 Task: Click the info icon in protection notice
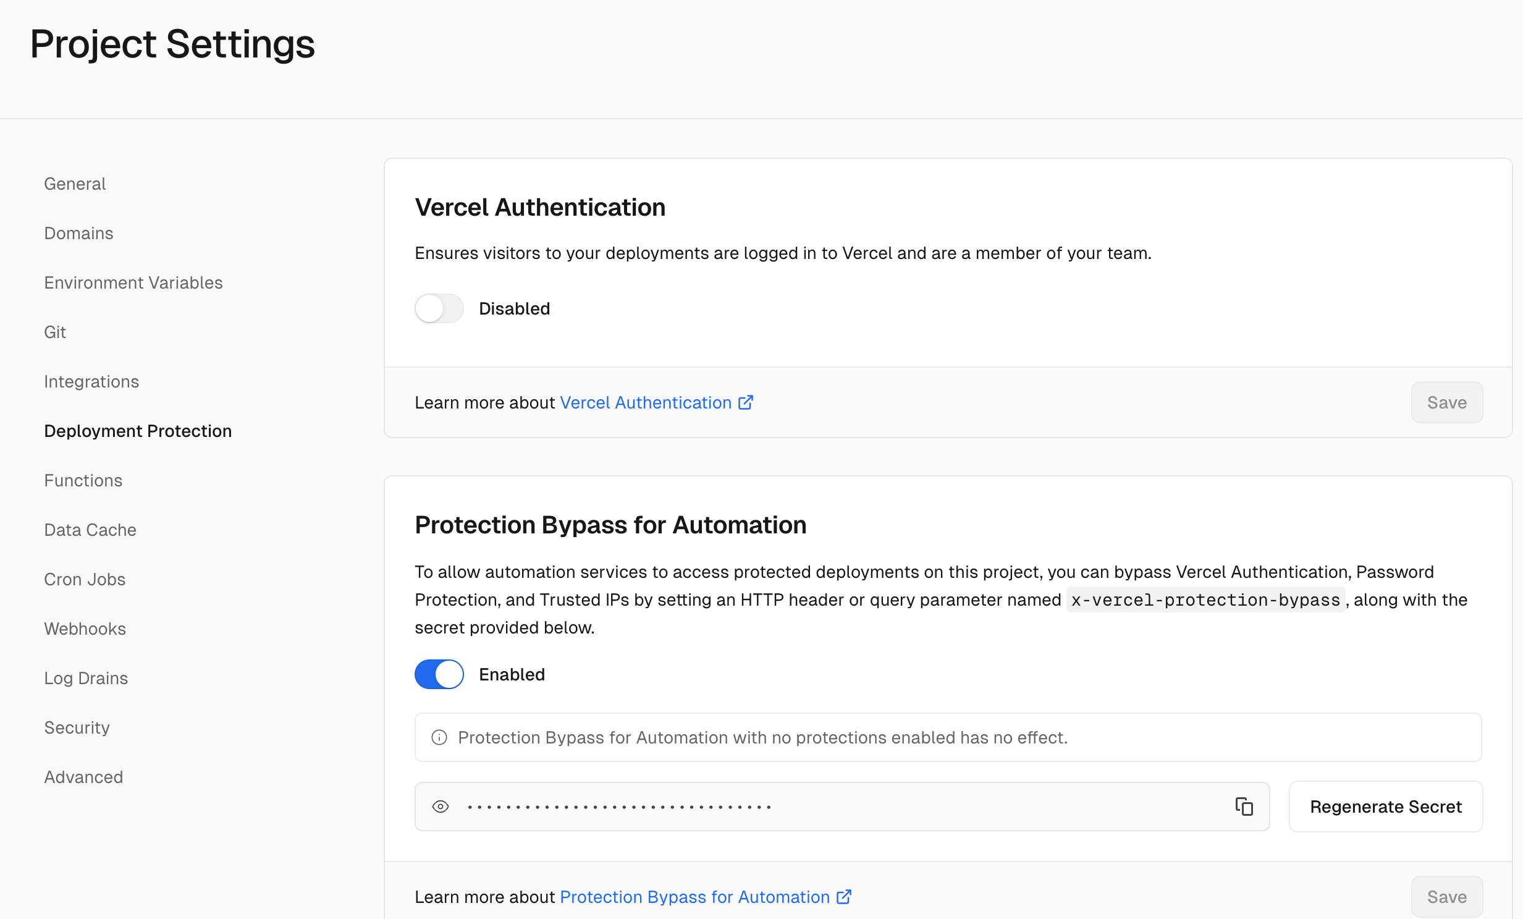[x=439, y=737]
